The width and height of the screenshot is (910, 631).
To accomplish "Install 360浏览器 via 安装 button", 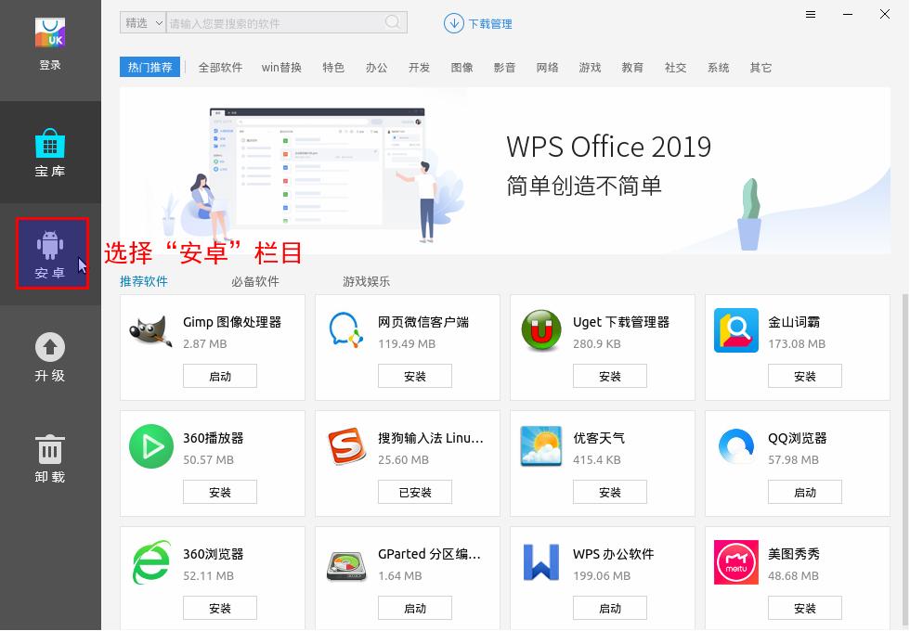I will (220, 609).
